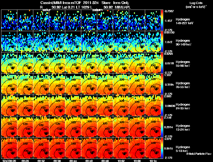Click the 09:38 time label
The image size is (213, 162).
pyautogui.click(x=57, y=161)
